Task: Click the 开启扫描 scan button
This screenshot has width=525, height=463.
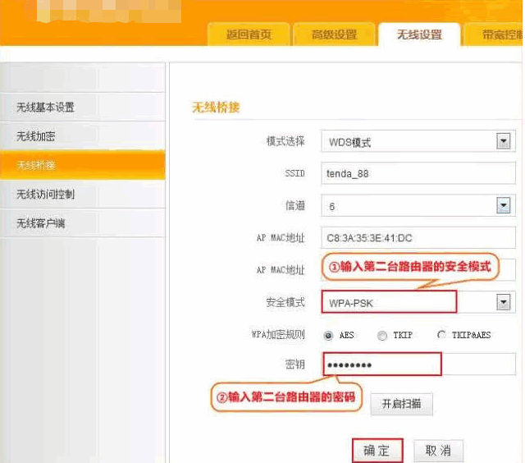Action: tap(401, 405)
